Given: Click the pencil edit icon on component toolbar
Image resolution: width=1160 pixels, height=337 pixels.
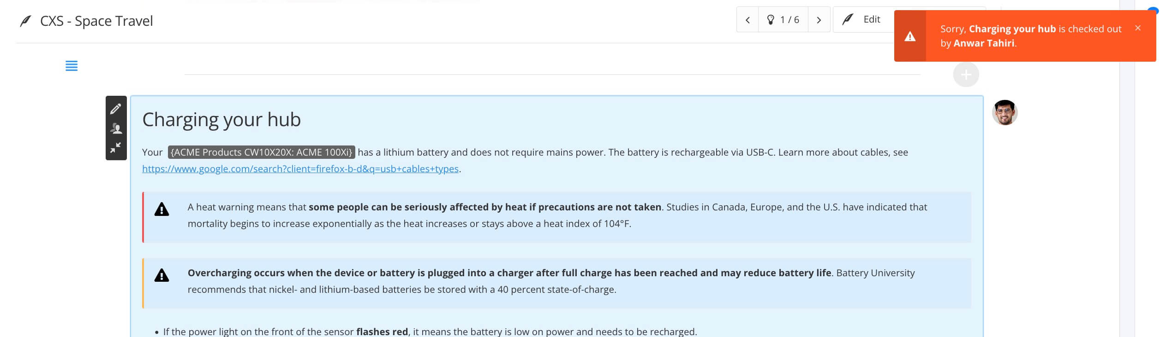Looking at the screenshot, I should 116,109.
